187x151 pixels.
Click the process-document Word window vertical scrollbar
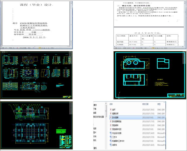click(185, 23)
